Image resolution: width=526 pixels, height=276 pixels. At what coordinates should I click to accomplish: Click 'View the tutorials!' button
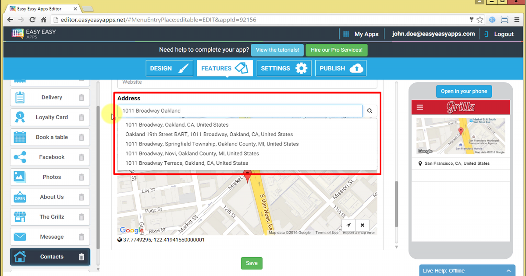click(x=277, y=50)
